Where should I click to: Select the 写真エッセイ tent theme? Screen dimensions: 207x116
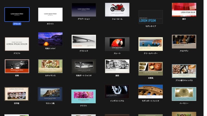[50, 39]
